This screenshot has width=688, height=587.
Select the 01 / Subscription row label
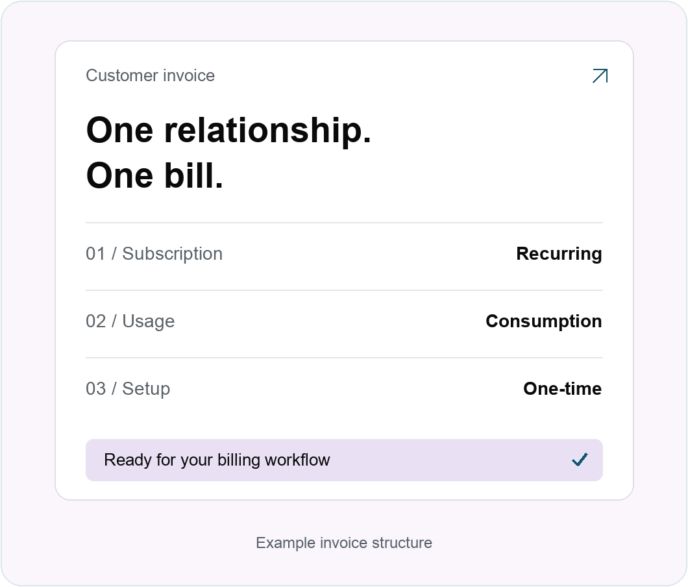tap(154, 254)
